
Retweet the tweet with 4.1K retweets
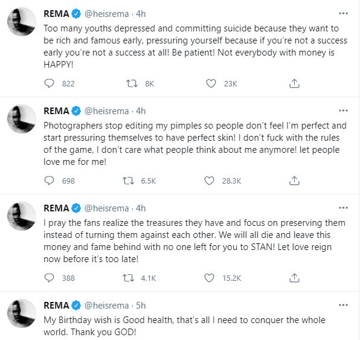128,278
